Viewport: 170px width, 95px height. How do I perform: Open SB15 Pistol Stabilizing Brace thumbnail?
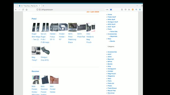[73, 27]
